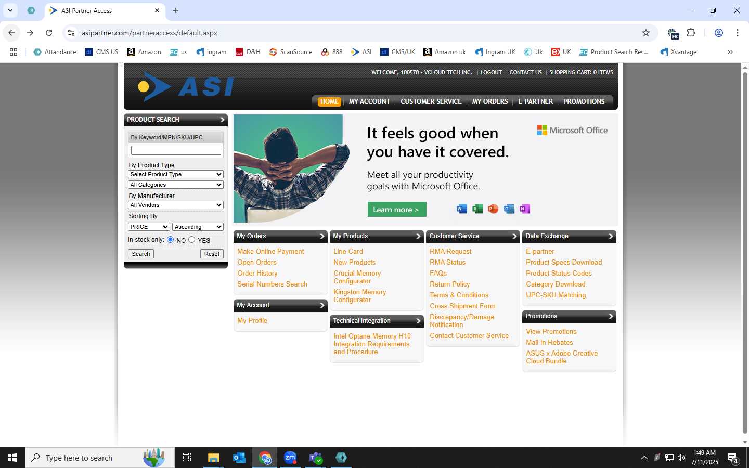Open Zoom from the taskbar

(x=290, y=458)
